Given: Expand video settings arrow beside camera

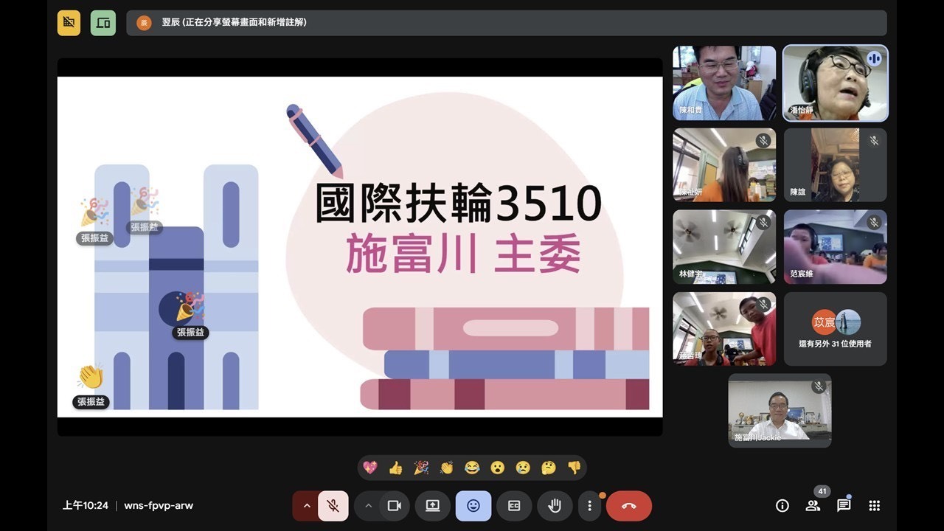Looking at the screenshot, I should click(368, 506).
